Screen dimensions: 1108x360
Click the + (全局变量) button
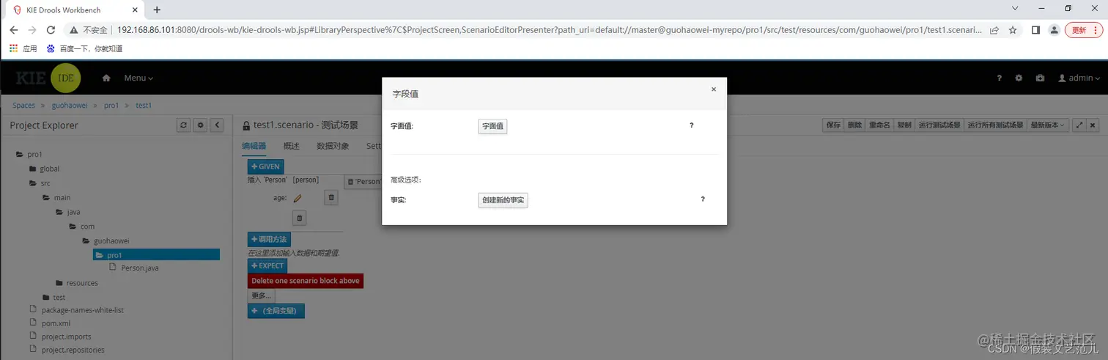tap(276, 311)
